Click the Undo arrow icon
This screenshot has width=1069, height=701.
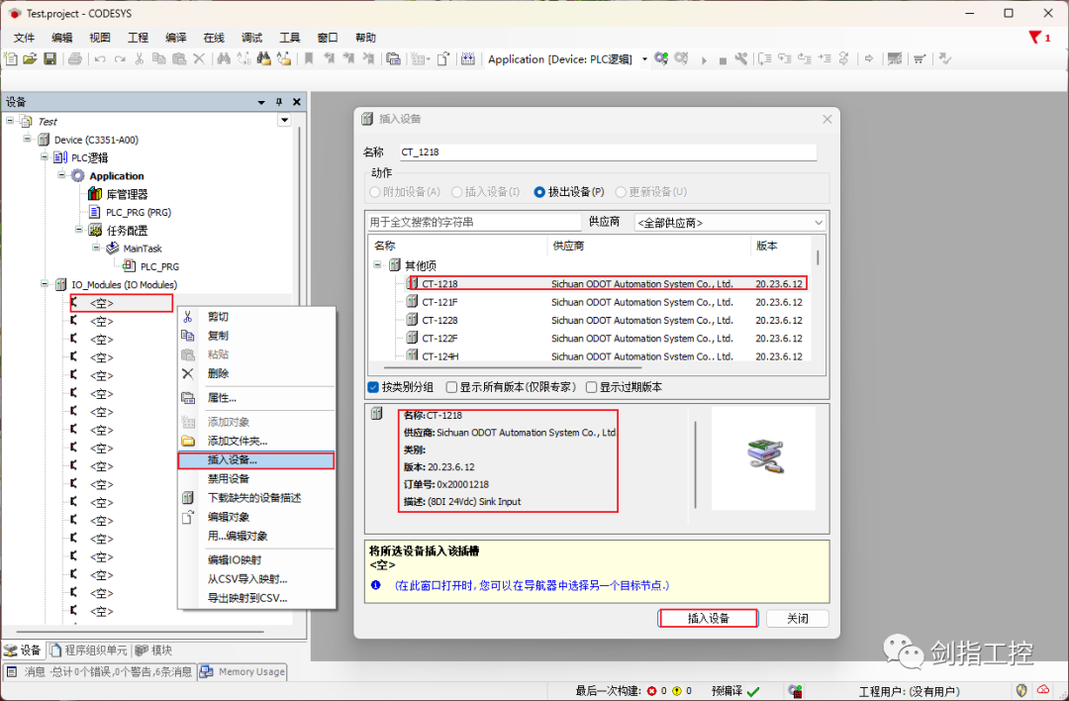click(x=100, y=59)
